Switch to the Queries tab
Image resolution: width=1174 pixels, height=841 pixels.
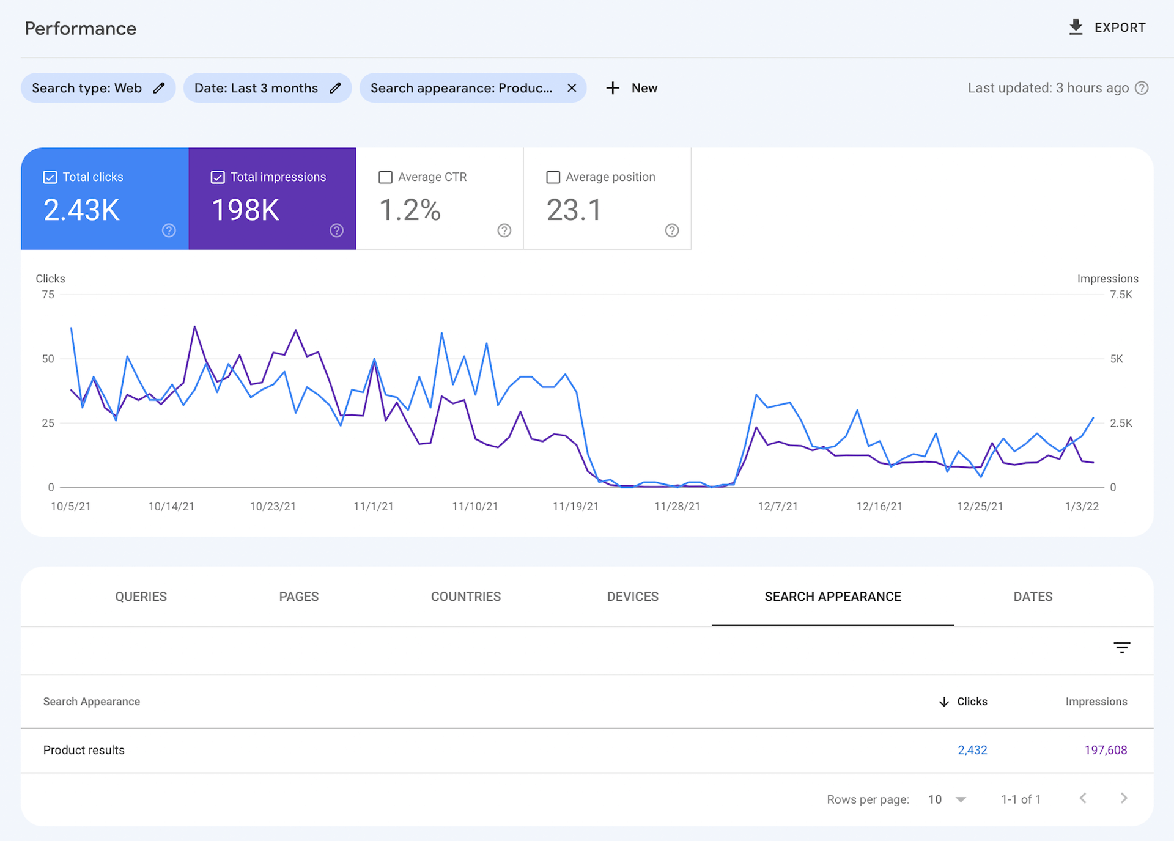(x=141, y=597)
